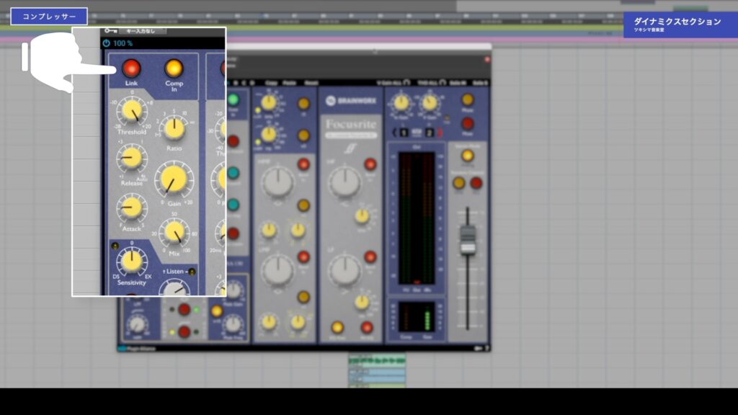Image resolution: width=738 pixels, height=415 pixels.
Task: Click the compressor Release knob
Action: [132, 159]
